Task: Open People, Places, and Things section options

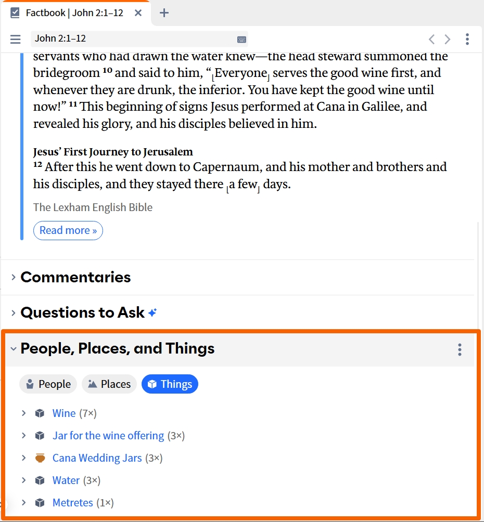Action: point(460,349)
